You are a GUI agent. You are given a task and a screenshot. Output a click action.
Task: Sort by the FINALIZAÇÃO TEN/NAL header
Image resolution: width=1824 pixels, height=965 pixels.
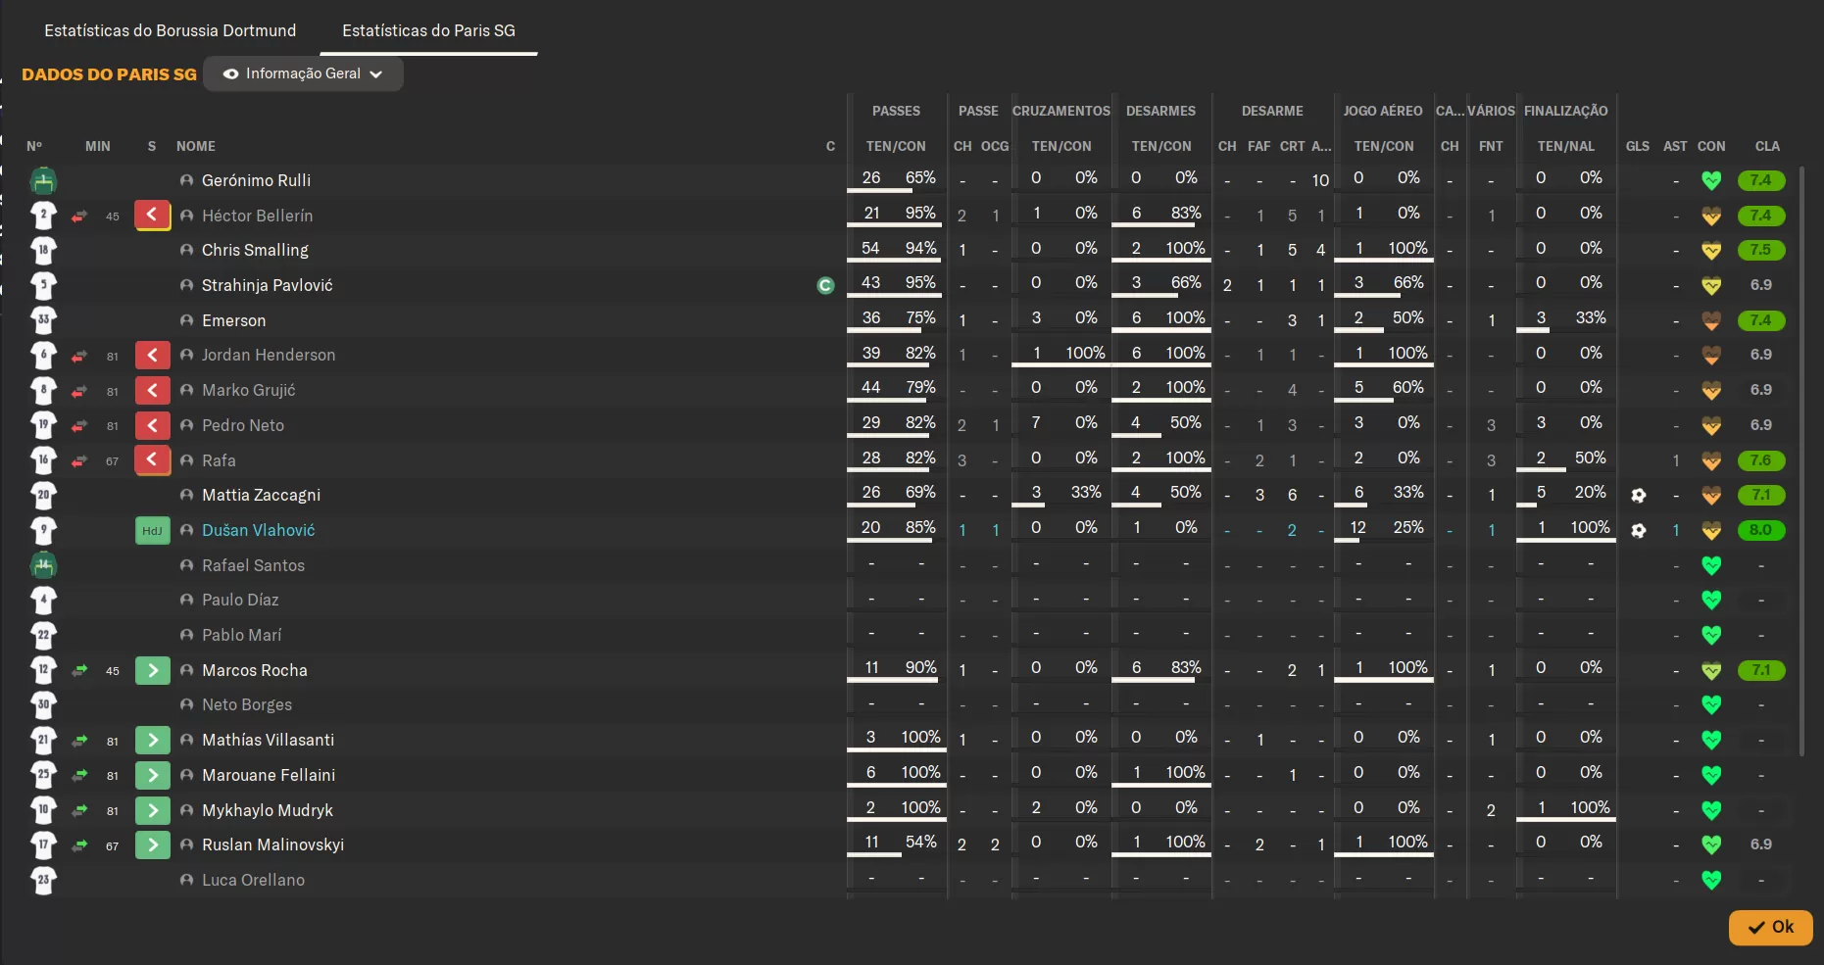pyautogui.click(x=1566, y=146)
